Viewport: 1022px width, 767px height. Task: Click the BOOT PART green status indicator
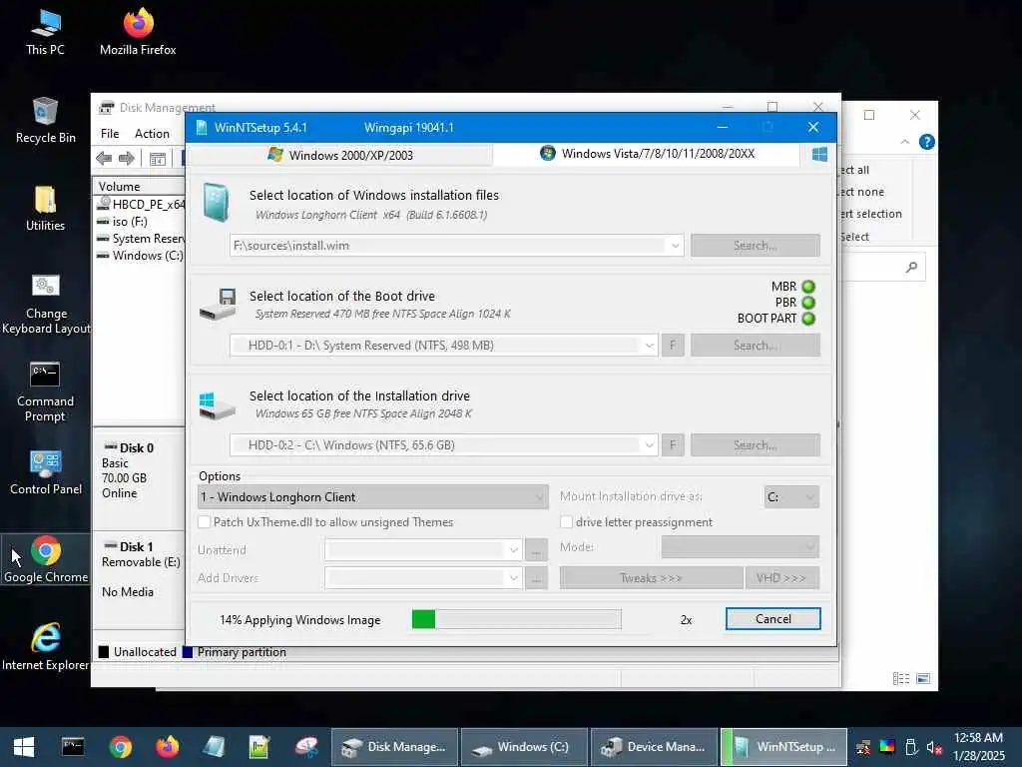808,319
